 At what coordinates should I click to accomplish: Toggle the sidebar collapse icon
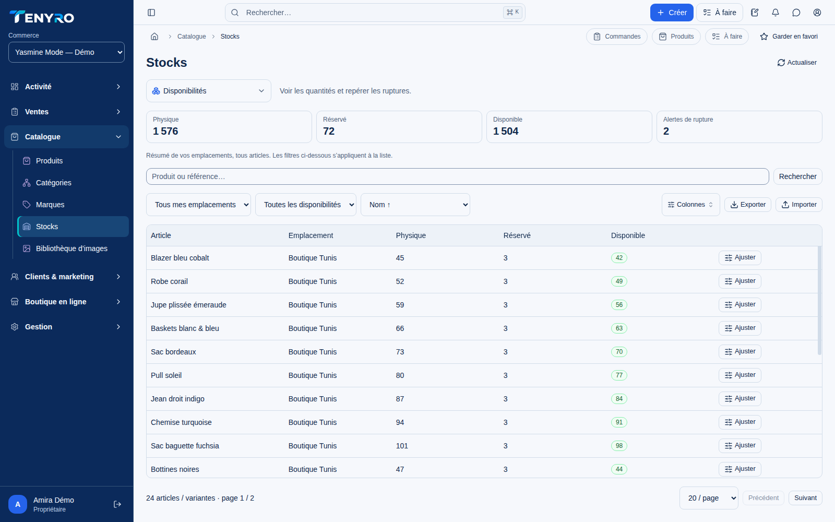click(151, 13)
